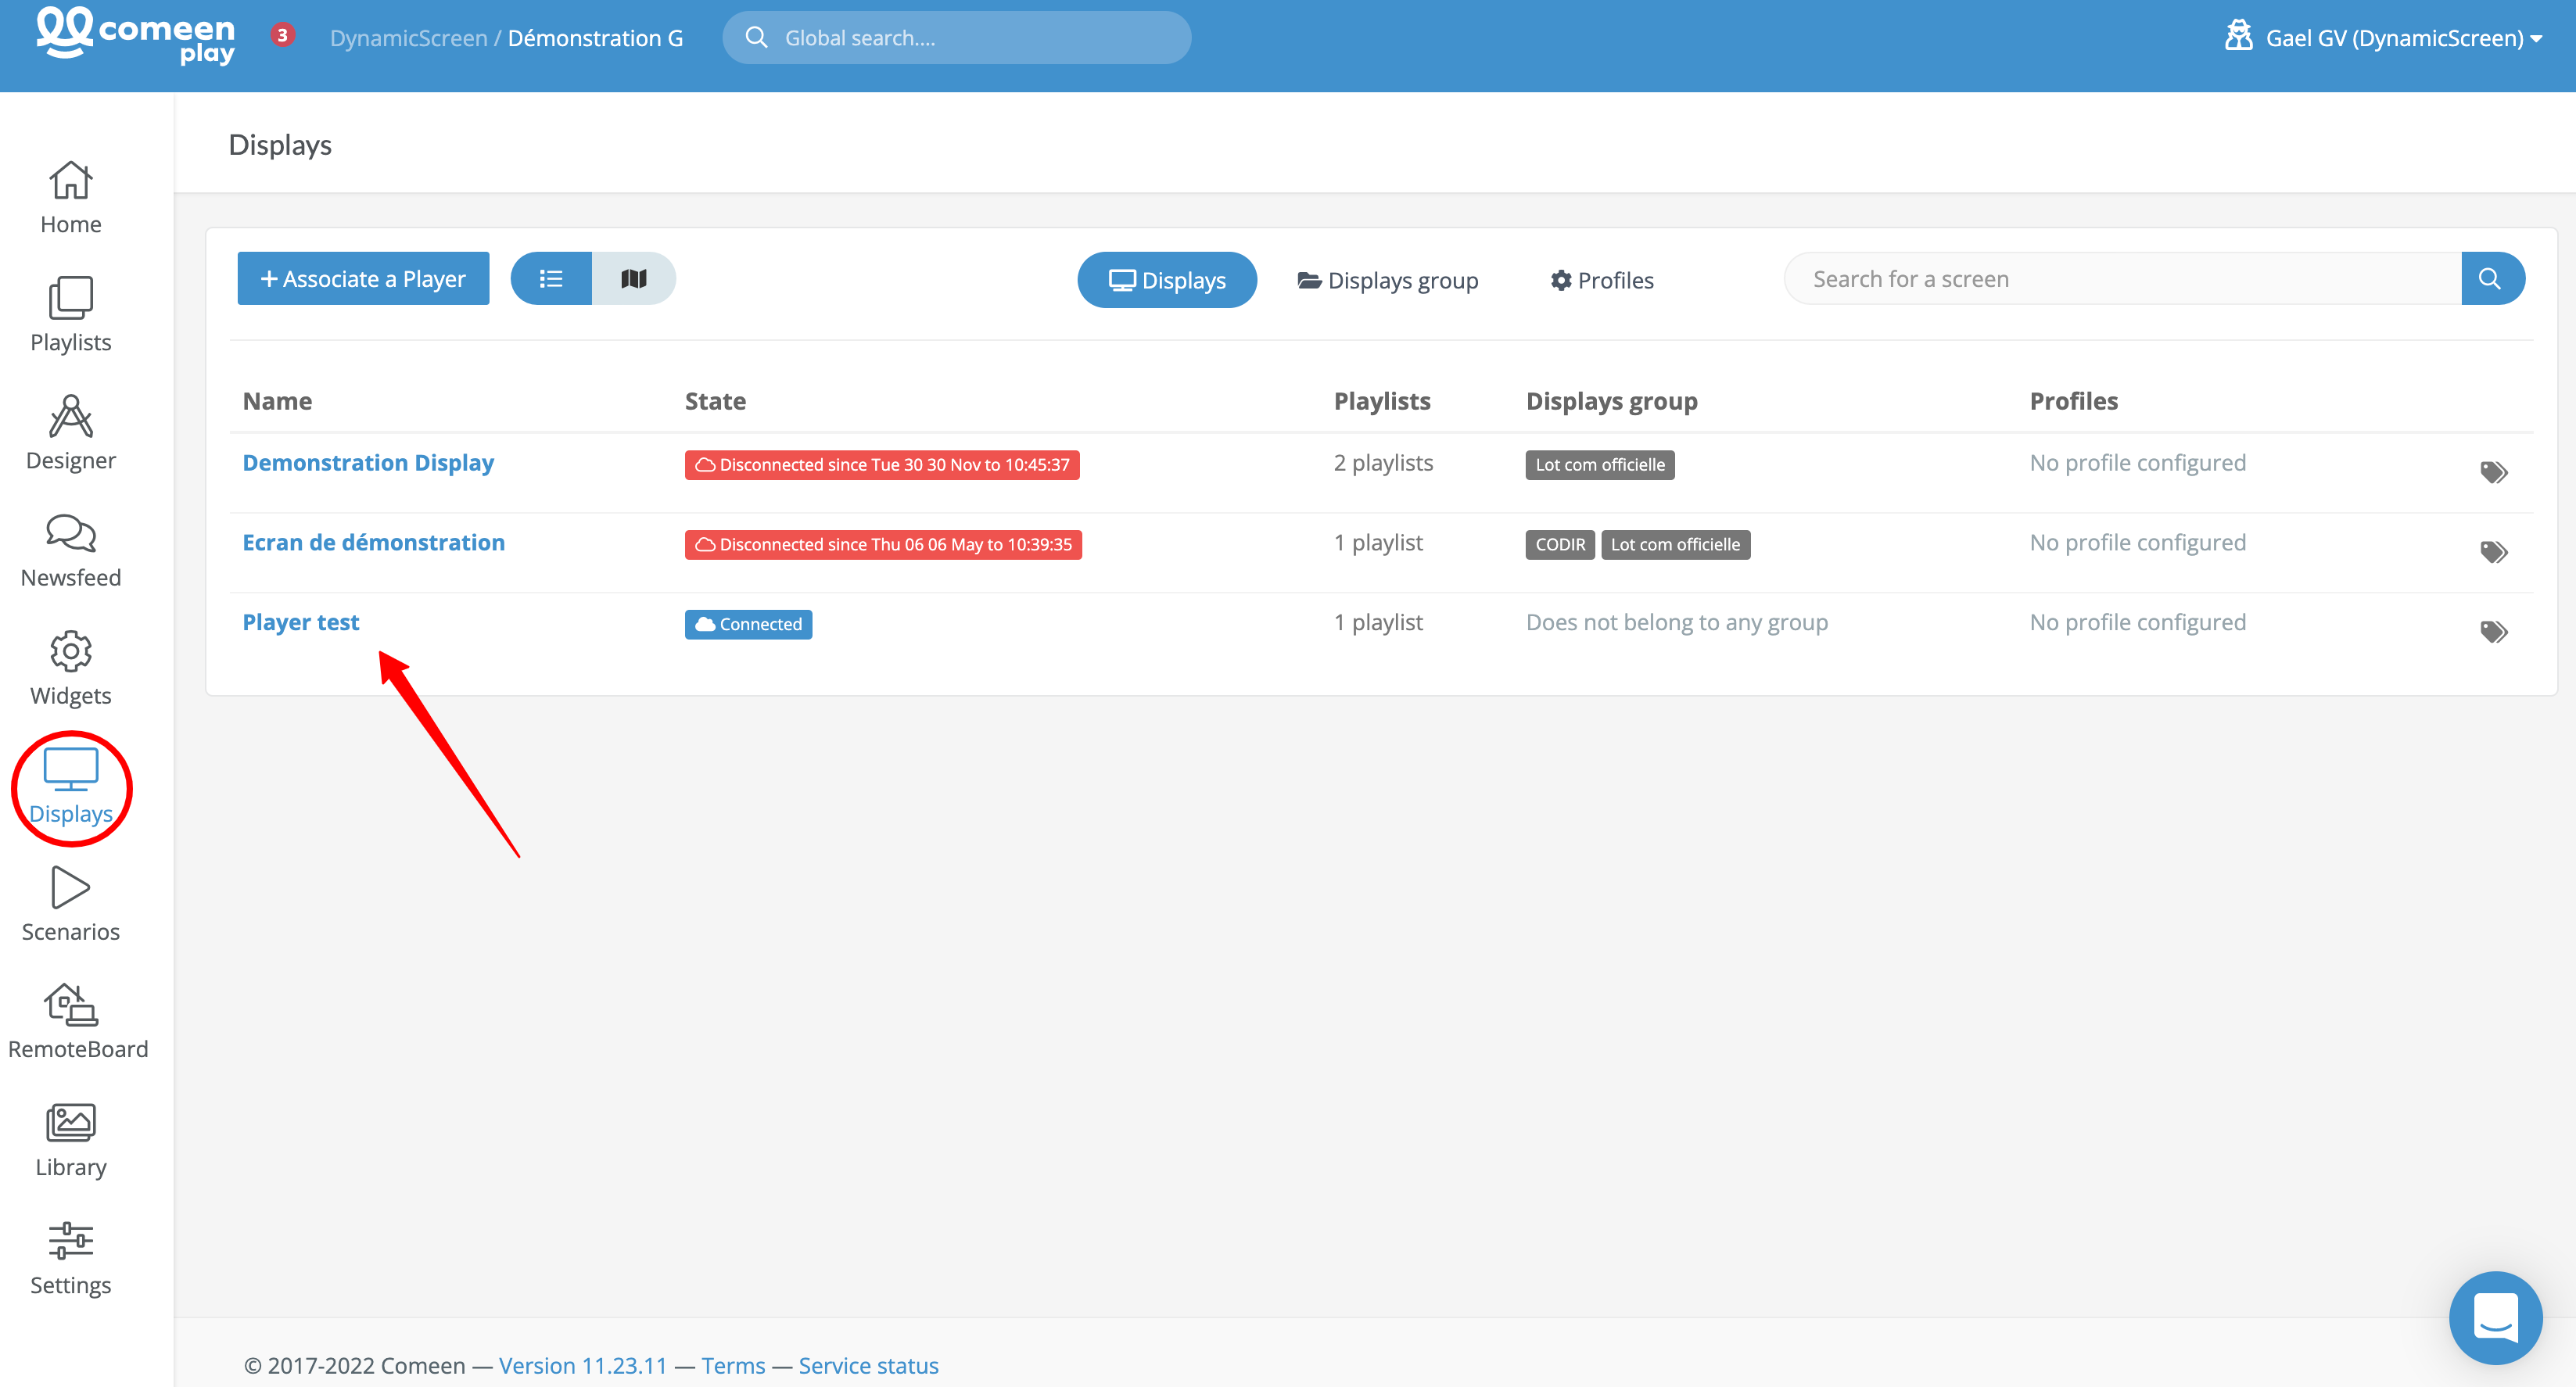Open the Designer tool
The image size is (2576, 1387).
(70, 433)
